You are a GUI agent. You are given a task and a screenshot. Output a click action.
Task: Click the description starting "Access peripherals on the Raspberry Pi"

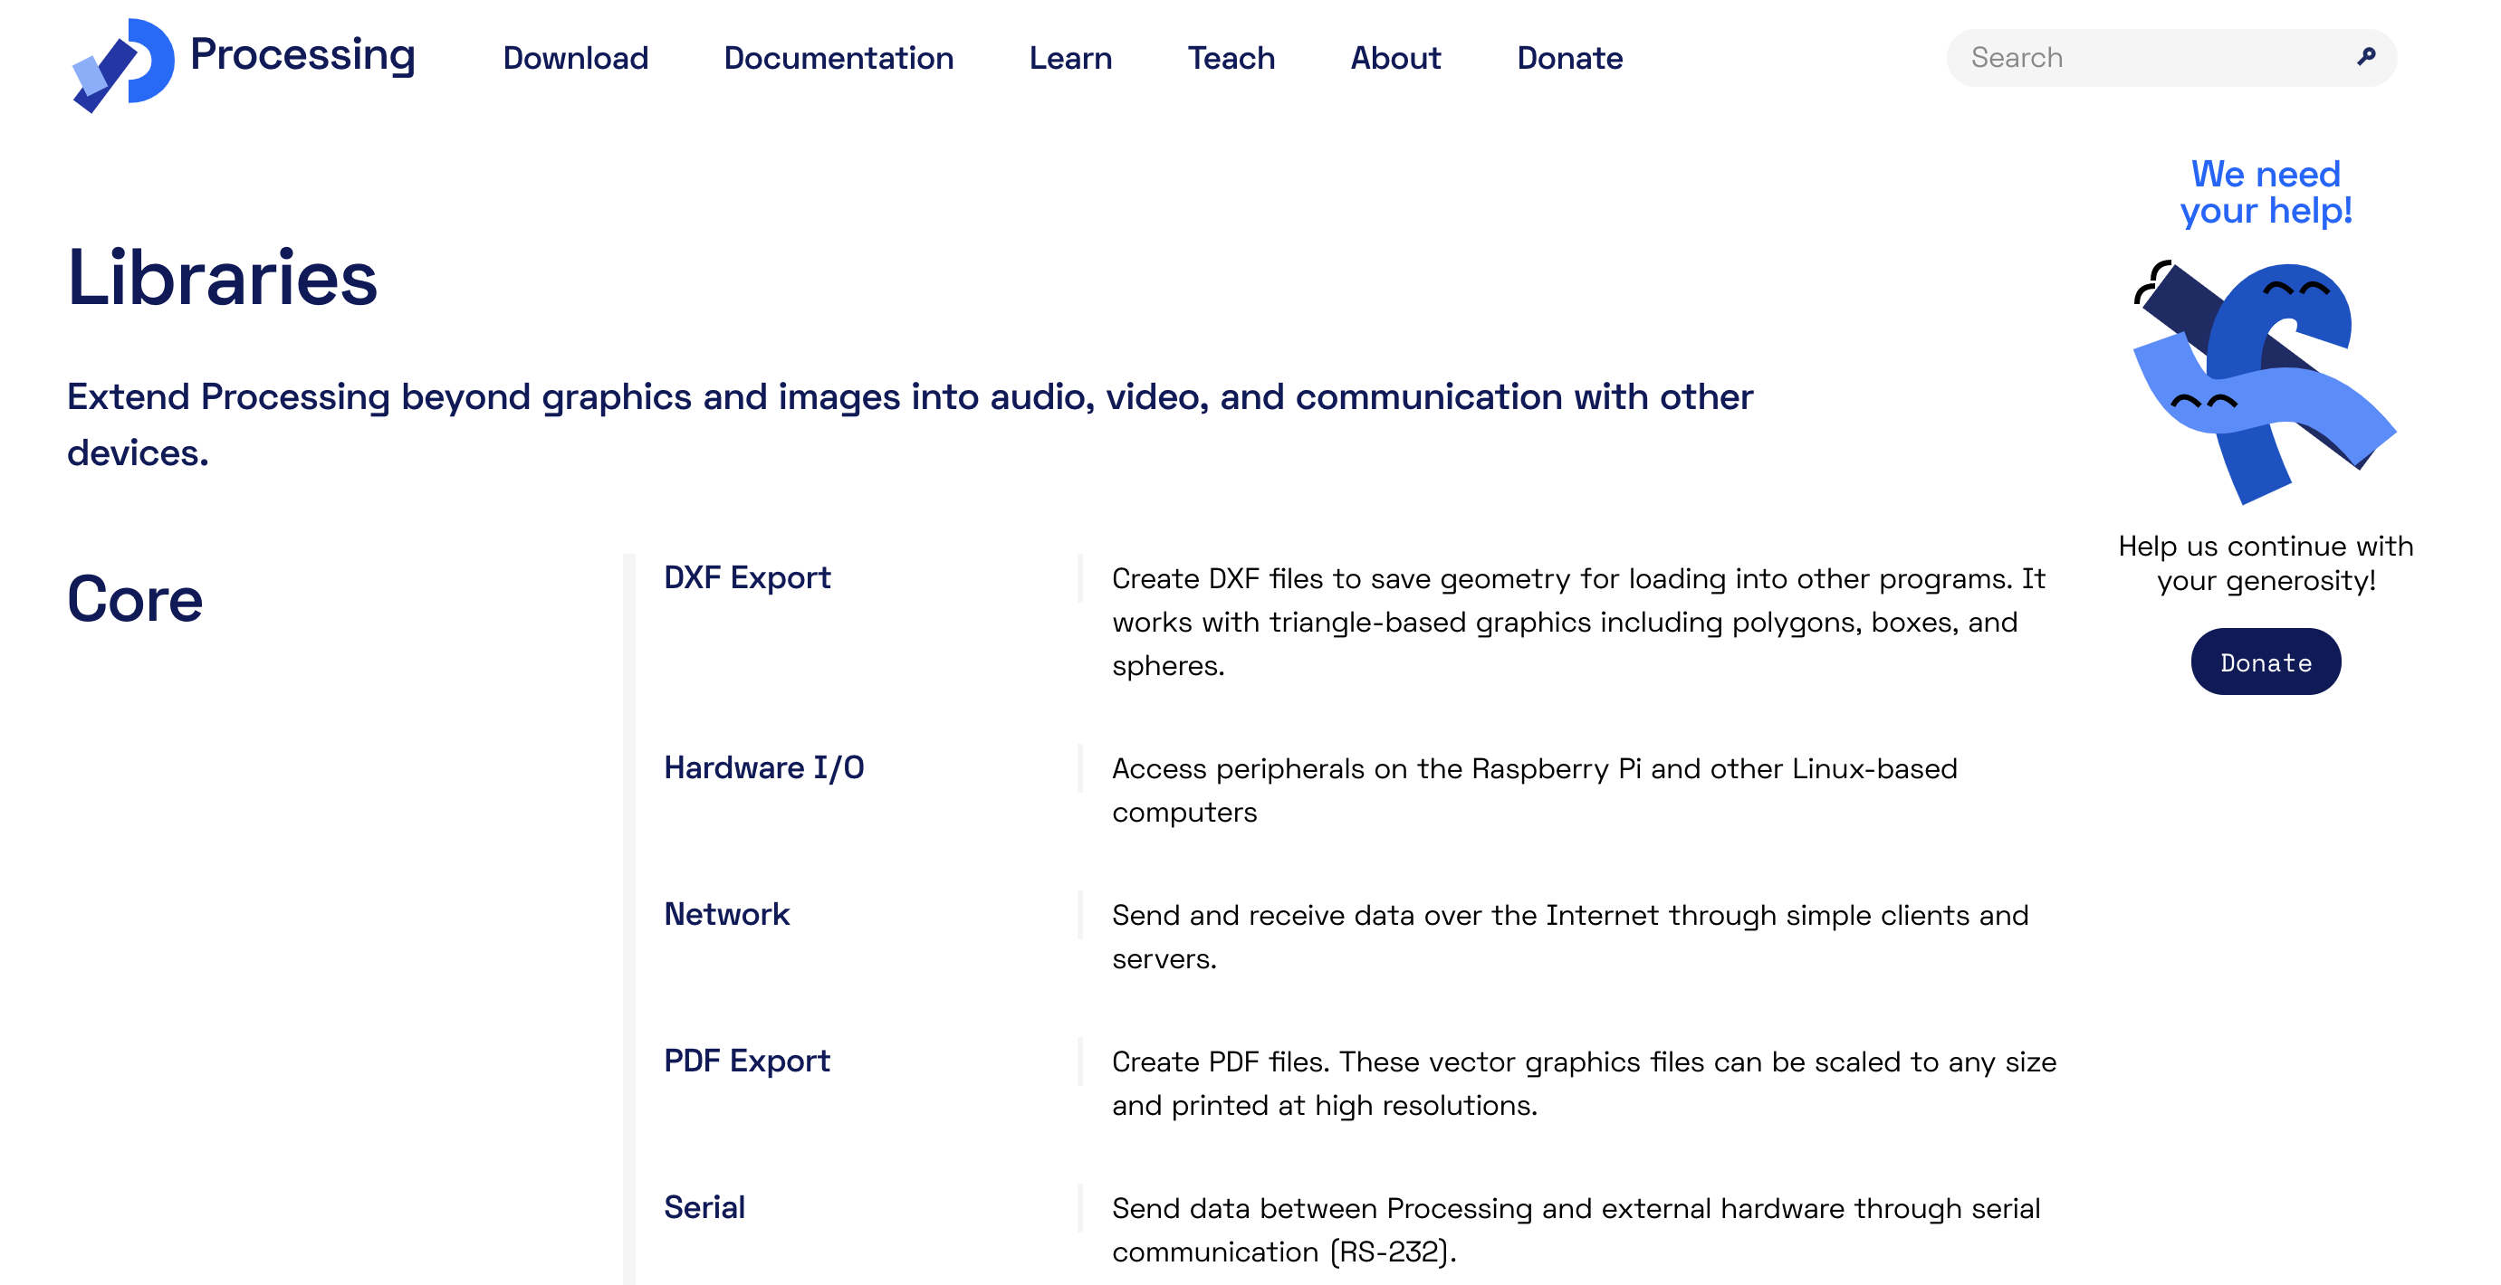coord(1534,790)
